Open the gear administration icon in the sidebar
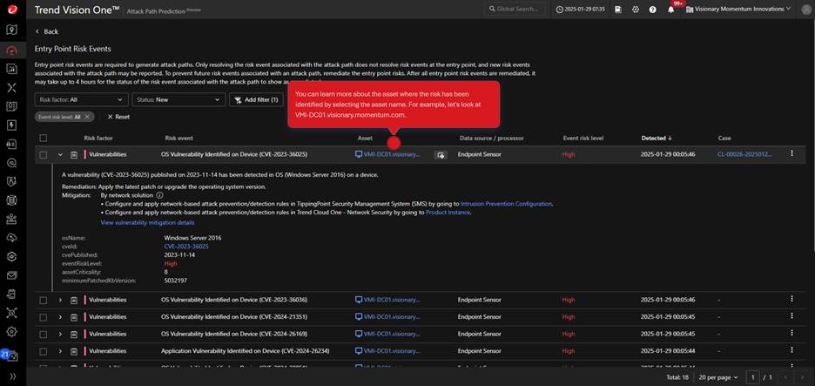This screenshot has width=815, height=386. pos(12,331)
